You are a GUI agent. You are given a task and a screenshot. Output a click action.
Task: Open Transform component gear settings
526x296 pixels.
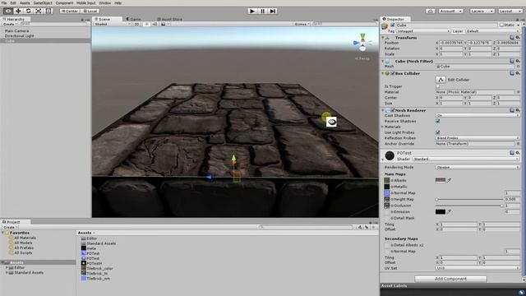518,38
